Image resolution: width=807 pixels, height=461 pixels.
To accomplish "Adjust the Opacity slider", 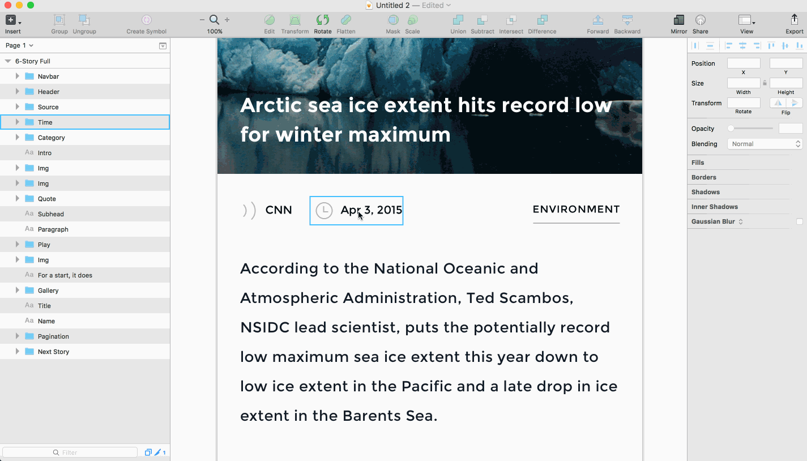I will coord(751,129).
